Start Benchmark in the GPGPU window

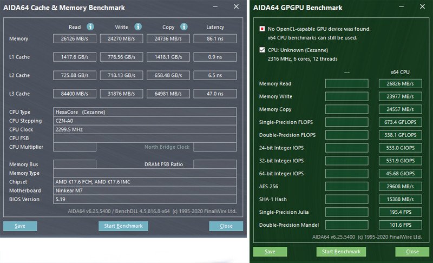[x=341, y=252]
